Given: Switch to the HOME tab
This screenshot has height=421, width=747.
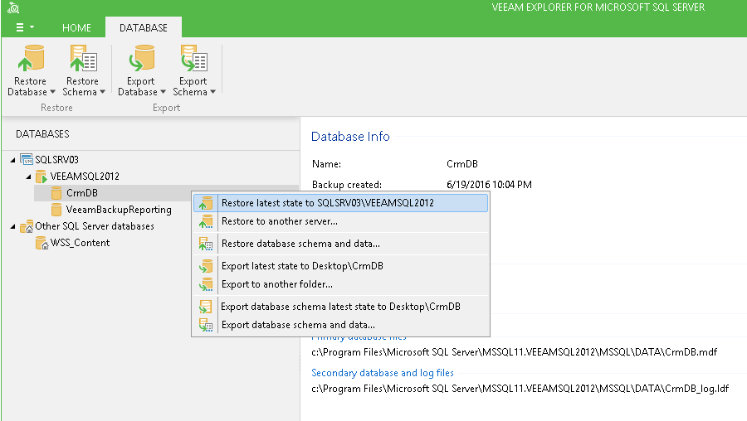Looking at the screenshot, I should point(77,27).
